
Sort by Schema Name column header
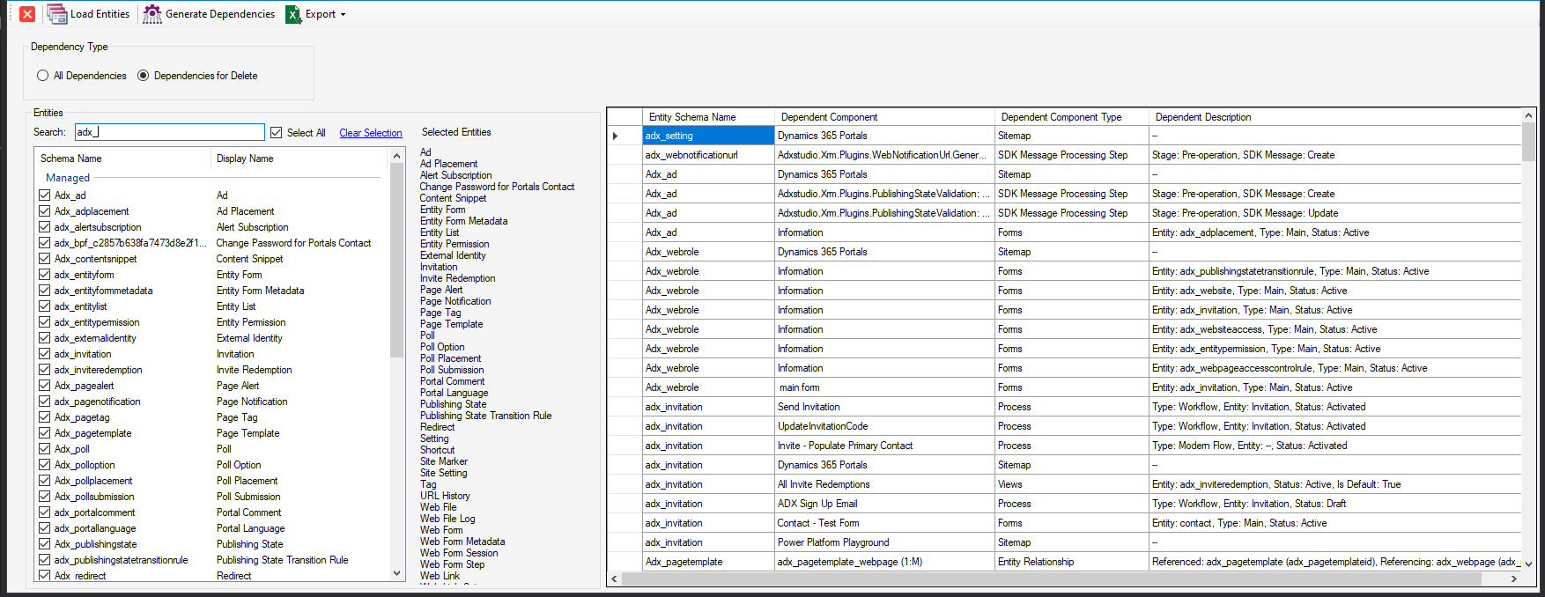point(122,158)
